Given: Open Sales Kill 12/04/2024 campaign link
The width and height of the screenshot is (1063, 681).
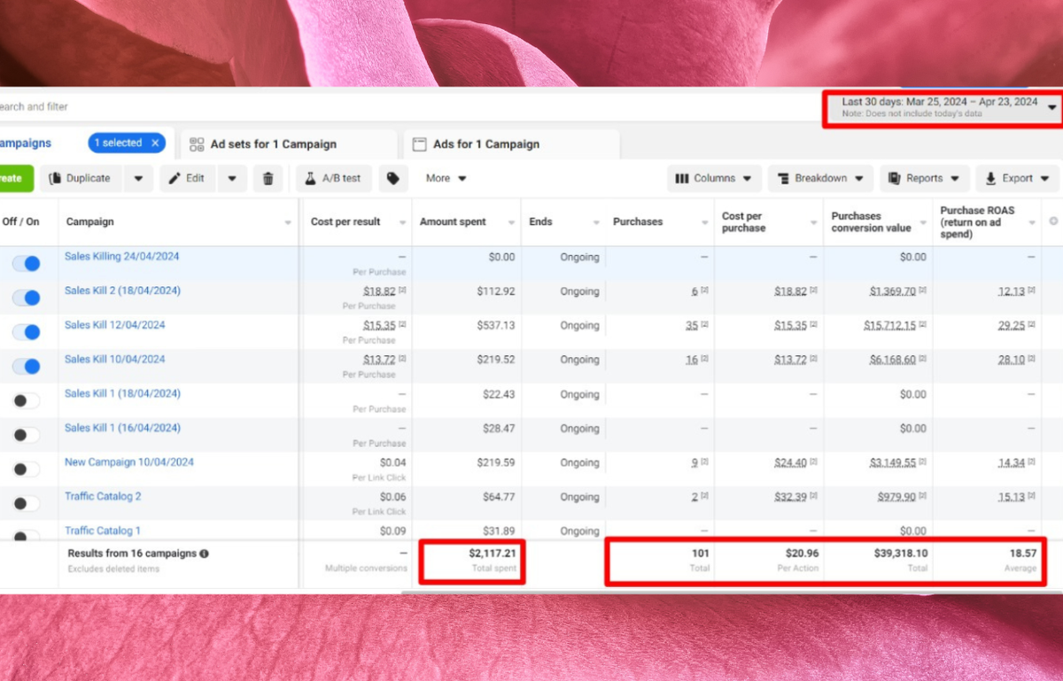Looking at the screenshot, I should click(x=115, y=325).
